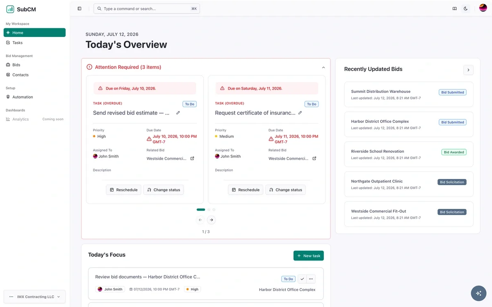The width and height of the screenshot is (492, 307).
Task: Reschedule the Request certificate of insurance task
Action: point(246,190)
